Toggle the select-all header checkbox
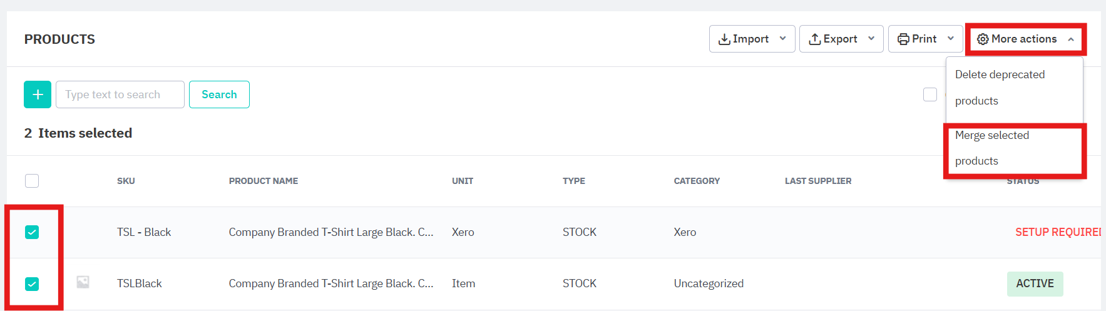Viewport: 1106px width, 311px height. [x=32, y=181]
